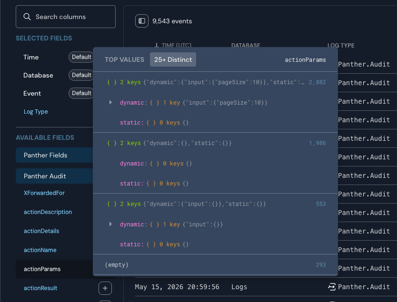Click the (empty) value row

click(215, 264)
